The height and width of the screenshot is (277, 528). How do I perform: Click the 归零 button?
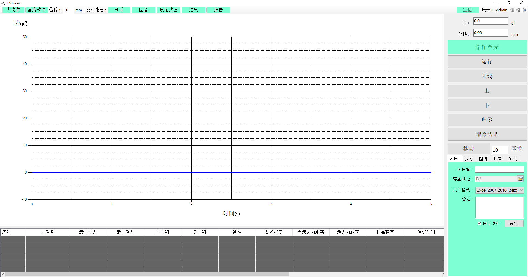(487, 120)
